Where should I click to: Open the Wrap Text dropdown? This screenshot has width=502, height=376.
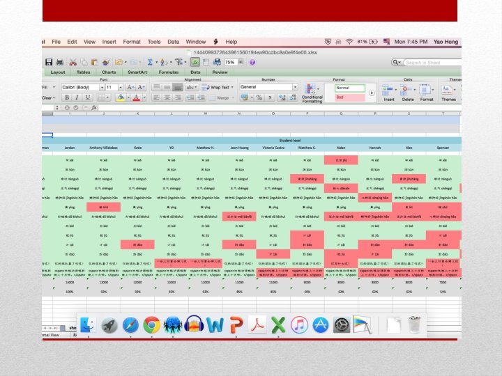pyautogui.click(x=232, y=87)
